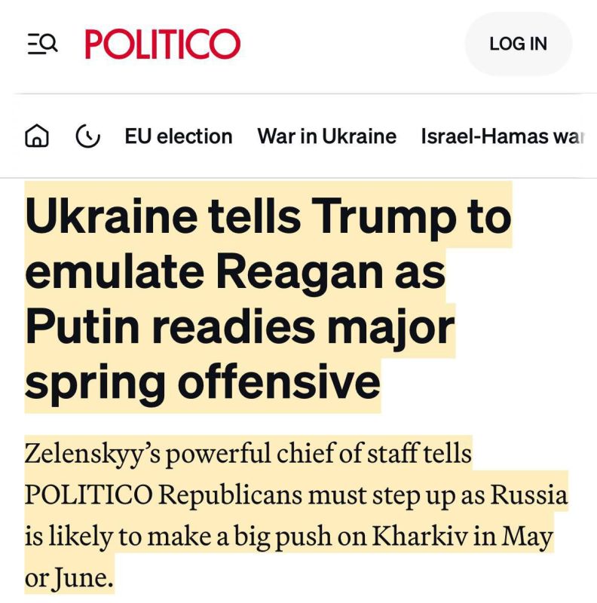Click the crescent-shaped clock icon

pos(90,136)
